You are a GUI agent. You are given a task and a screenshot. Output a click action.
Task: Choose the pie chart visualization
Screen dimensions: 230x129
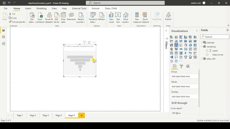(x=185, y=45)
